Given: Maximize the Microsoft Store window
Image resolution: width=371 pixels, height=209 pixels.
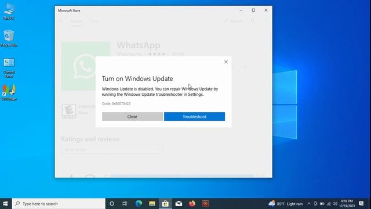Looking at the screenshot, I should tap(253, 10).
